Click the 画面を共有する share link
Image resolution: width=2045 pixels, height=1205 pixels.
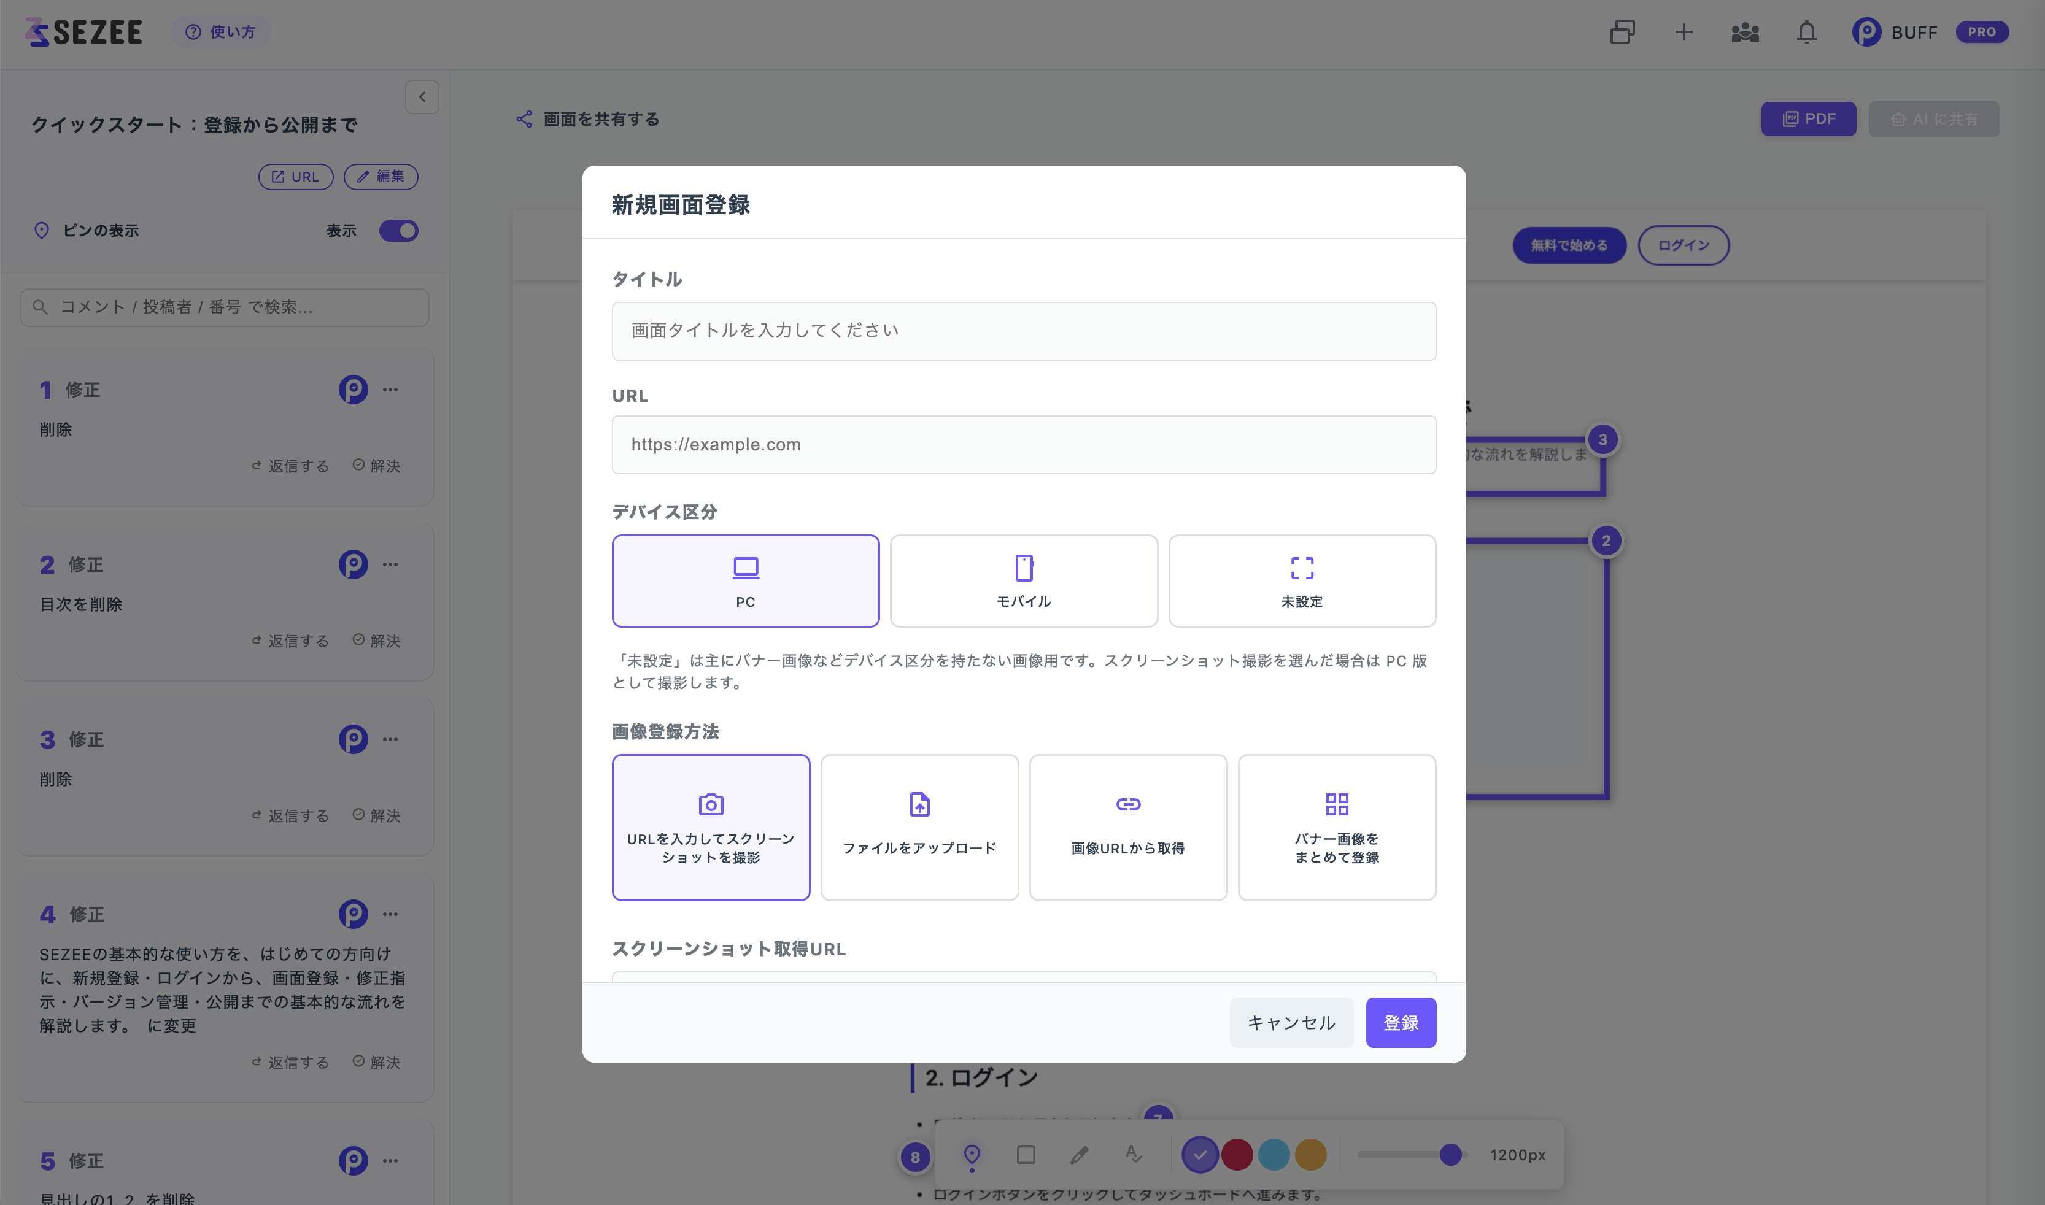(588, 120)
